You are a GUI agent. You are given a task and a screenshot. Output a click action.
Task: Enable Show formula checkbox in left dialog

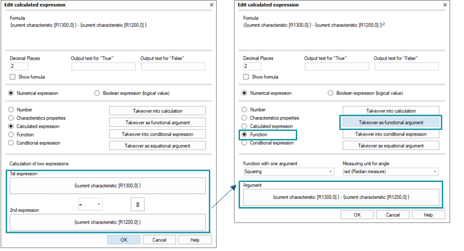[12, 77]
